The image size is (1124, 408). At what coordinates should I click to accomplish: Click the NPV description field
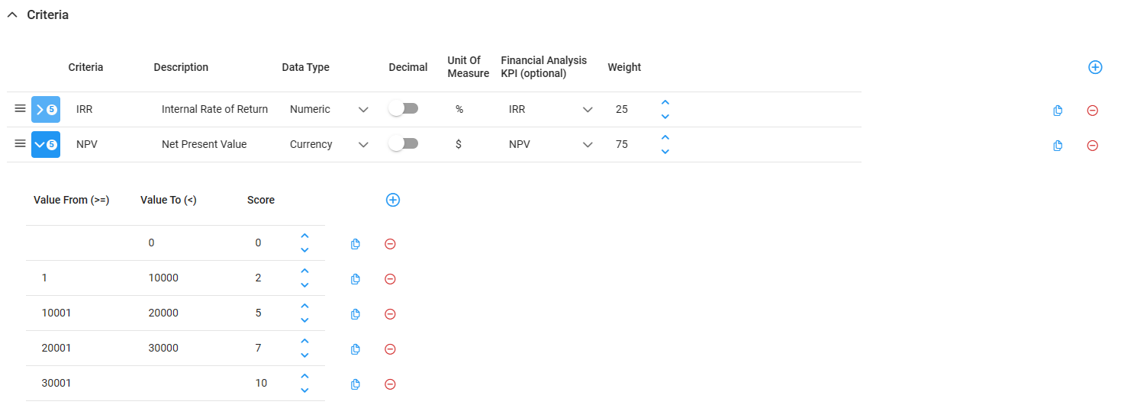pyautogui.click(x=205, y=144)
